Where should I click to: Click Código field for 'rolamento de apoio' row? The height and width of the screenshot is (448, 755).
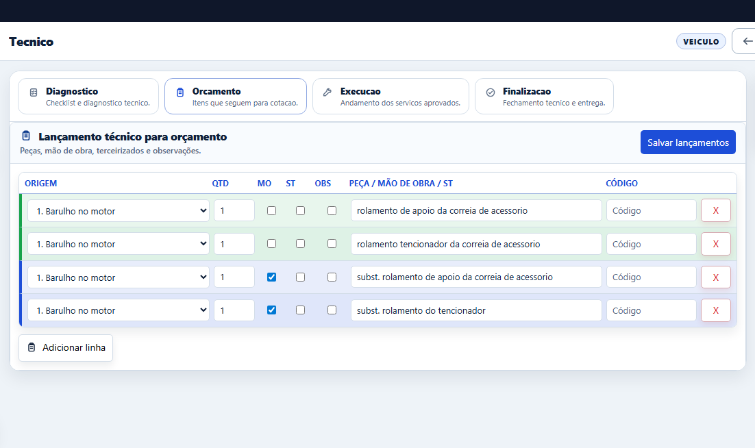[x=652, y=211]
